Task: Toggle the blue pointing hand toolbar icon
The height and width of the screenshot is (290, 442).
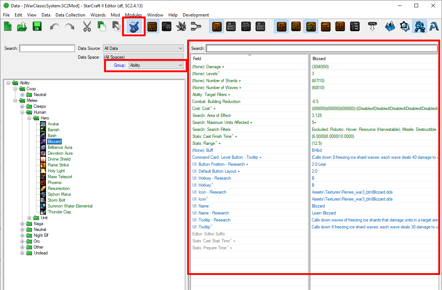Action: pos(133,27)
